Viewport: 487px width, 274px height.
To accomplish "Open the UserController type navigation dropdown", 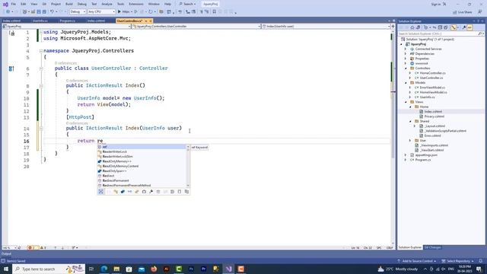I will (x=196, y=27).
